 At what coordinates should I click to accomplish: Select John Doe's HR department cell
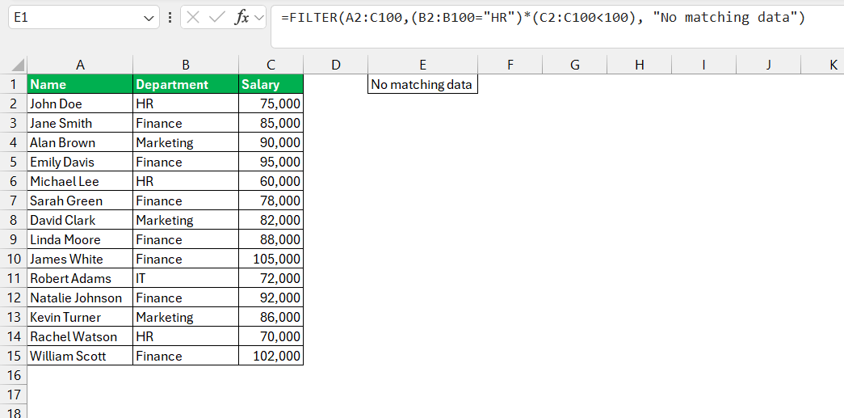(186, 103)
